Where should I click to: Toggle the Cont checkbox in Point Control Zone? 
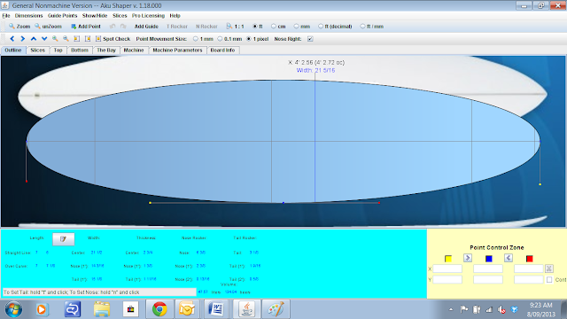[549, 280]
